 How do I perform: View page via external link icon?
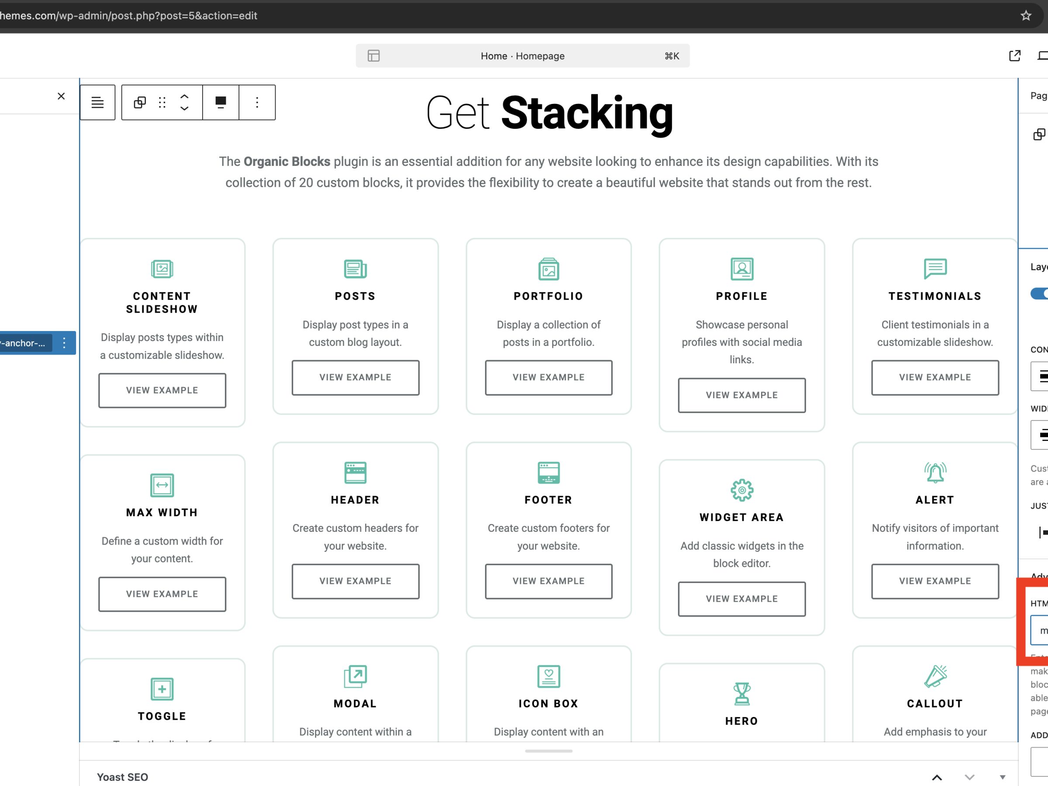click(x=1014, y=56)
